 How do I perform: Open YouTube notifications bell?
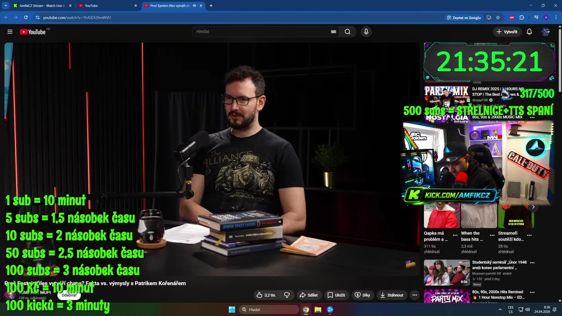point(530,32)
